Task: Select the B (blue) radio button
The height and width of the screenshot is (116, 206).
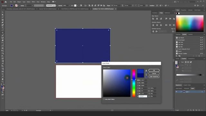Action: point(138,94)
